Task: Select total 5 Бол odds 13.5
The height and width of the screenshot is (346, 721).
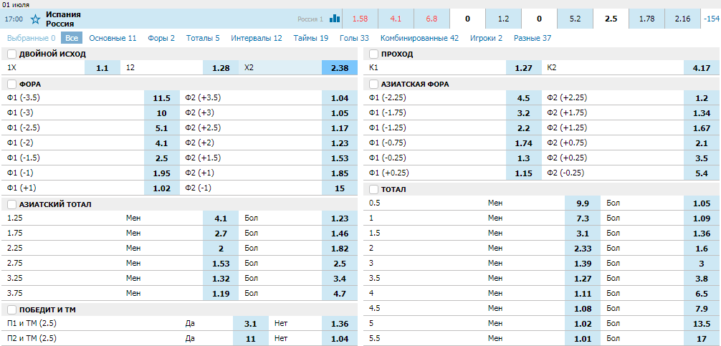Action: tap(702, 324)
